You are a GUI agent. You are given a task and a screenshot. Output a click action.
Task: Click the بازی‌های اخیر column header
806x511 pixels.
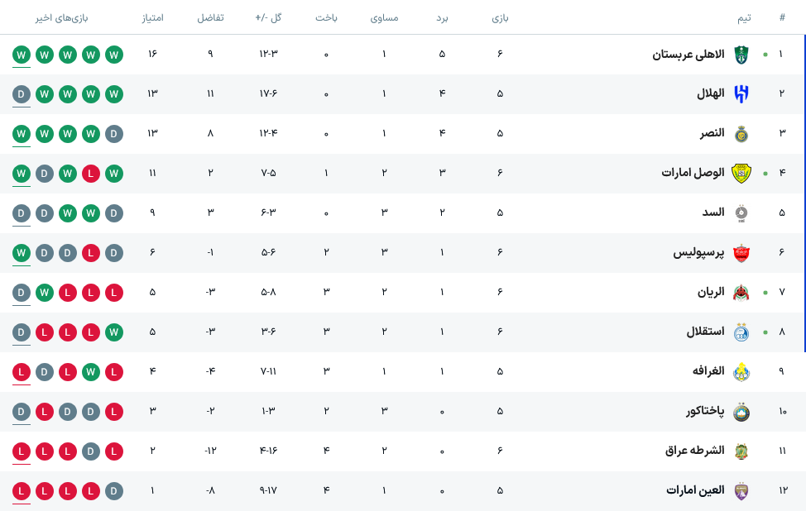[62, 18]
